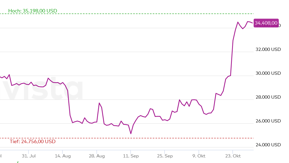Select the purple 34.408,00 current price tag
The image size is (289, 163).
pyautogui.click(x=266, y=23)
